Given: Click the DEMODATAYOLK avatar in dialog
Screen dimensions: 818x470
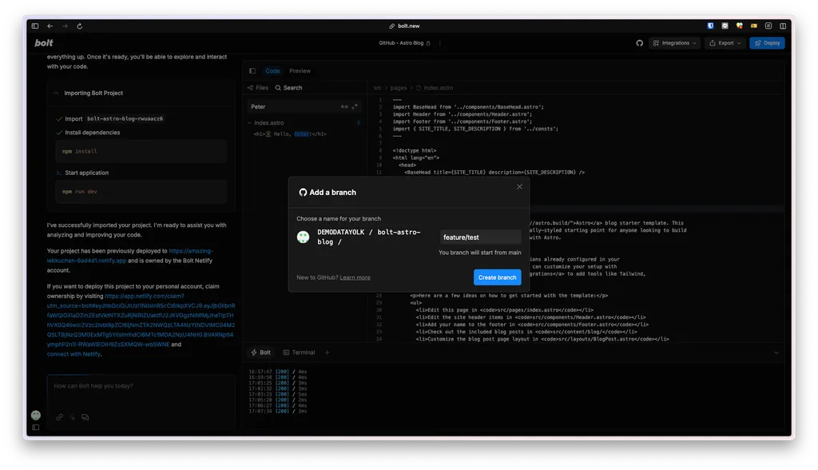Looking at the screenshot, I should (303, 237).
